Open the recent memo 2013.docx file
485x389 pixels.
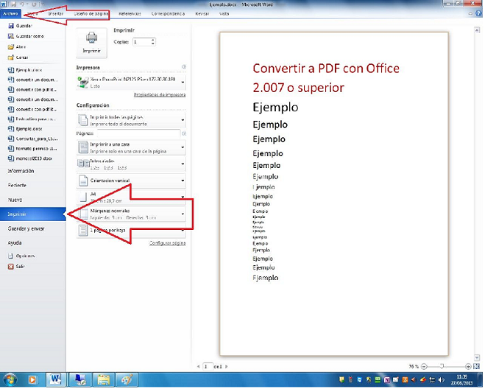[x=30, y=159]
